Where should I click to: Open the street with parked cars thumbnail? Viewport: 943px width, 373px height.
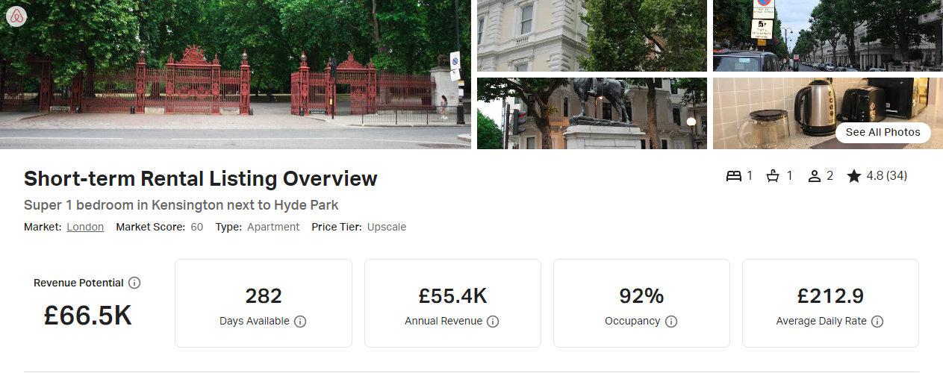pyautogui.click(x=828, y=36)
